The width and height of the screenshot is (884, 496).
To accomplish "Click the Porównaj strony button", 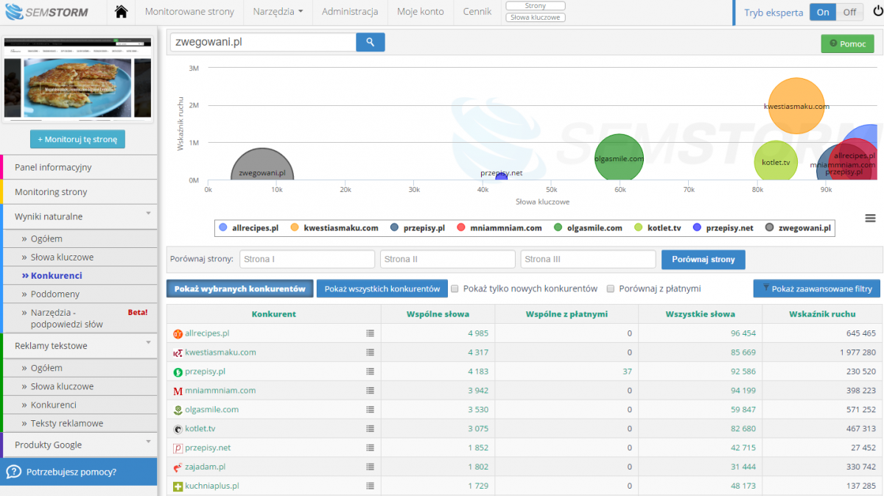I will coord(704,260).
